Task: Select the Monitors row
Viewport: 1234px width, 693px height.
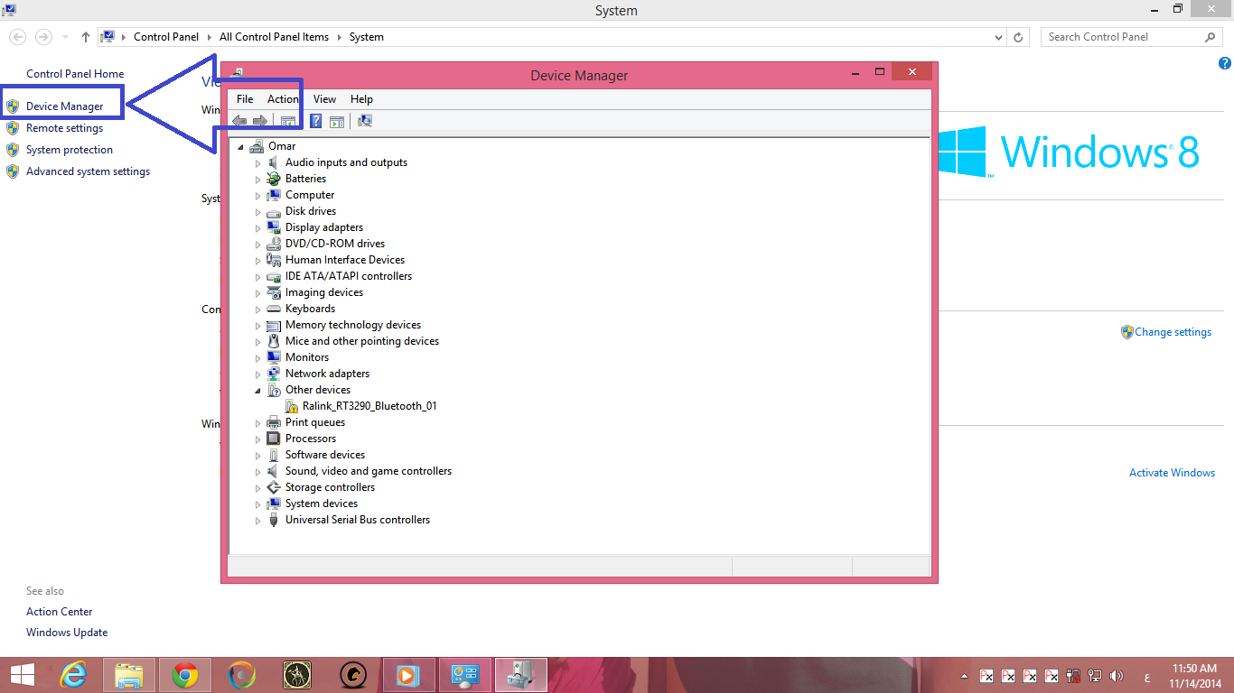Action: click(307, 357)
